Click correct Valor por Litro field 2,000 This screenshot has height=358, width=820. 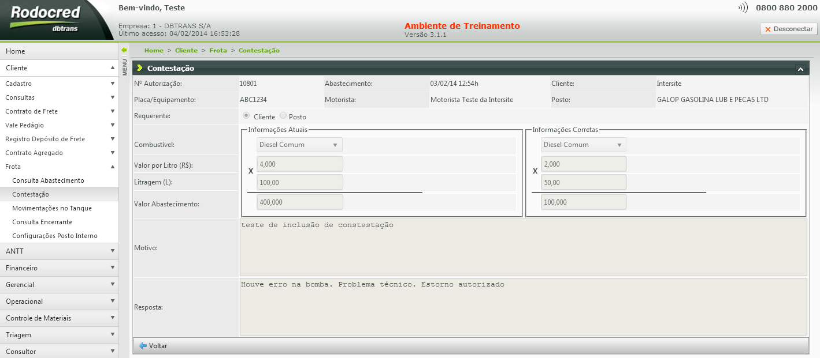584,164
